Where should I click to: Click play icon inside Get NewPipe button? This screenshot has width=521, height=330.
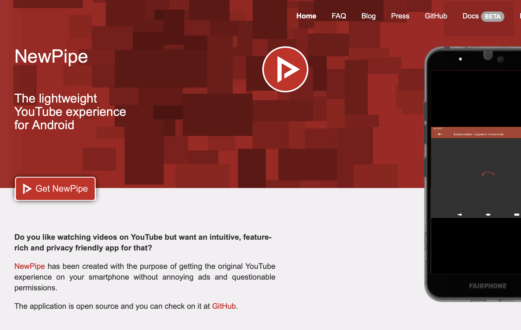click(x=27, y=189)
